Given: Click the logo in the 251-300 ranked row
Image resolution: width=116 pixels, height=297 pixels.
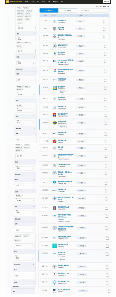Looking at the screenshot, I should tap(55, 53).
